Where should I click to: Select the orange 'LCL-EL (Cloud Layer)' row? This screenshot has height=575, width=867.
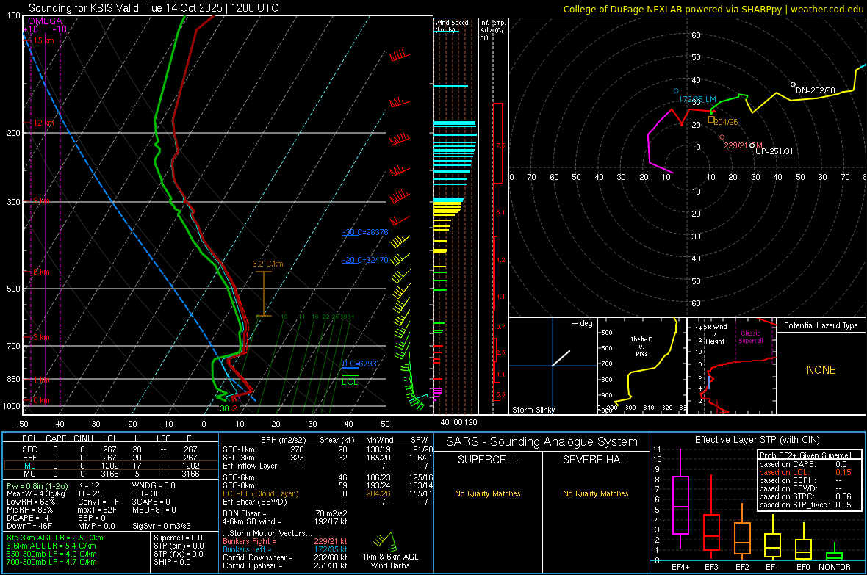pos(328,493)
